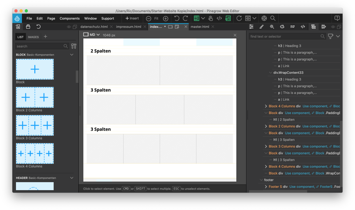Open the Support menu
355x210 pixels.
pos(108,18)
